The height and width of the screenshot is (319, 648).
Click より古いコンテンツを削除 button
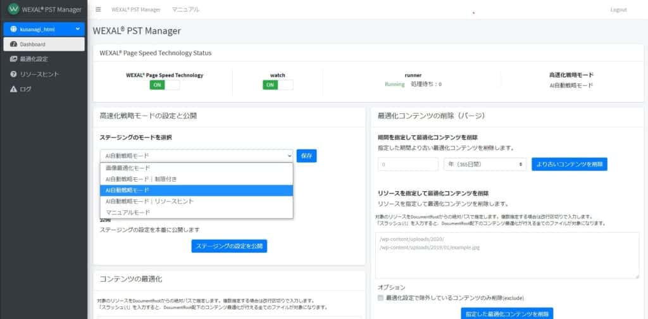[570, 164]
